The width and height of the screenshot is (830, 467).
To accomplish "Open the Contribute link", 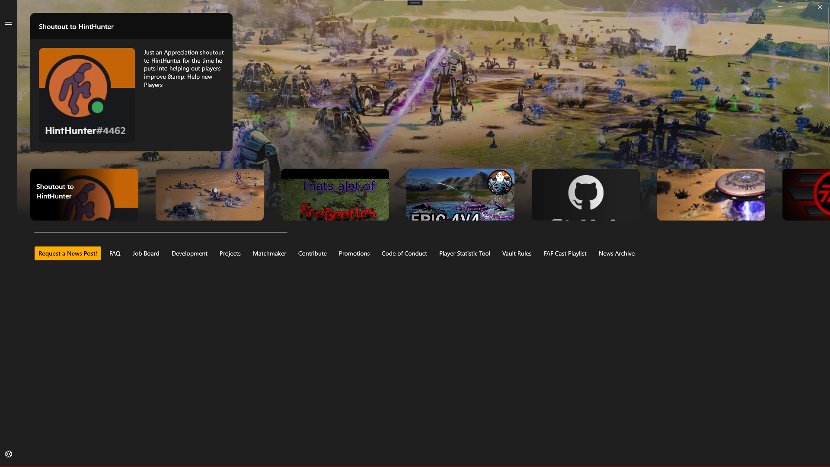I will (313, 253).
